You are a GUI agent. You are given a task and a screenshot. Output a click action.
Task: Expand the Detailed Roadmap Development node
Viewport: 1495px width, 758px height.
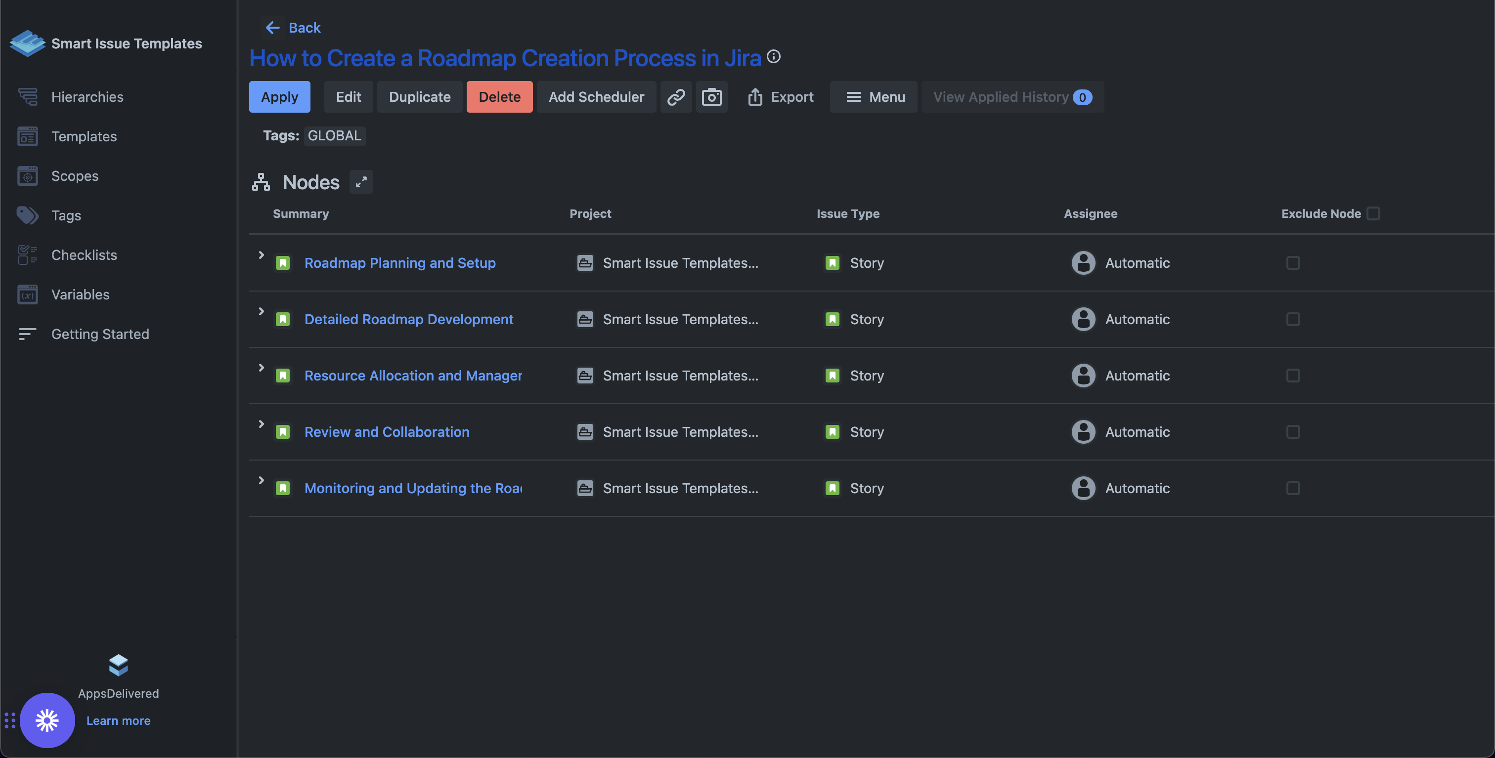tap(261, 311)
